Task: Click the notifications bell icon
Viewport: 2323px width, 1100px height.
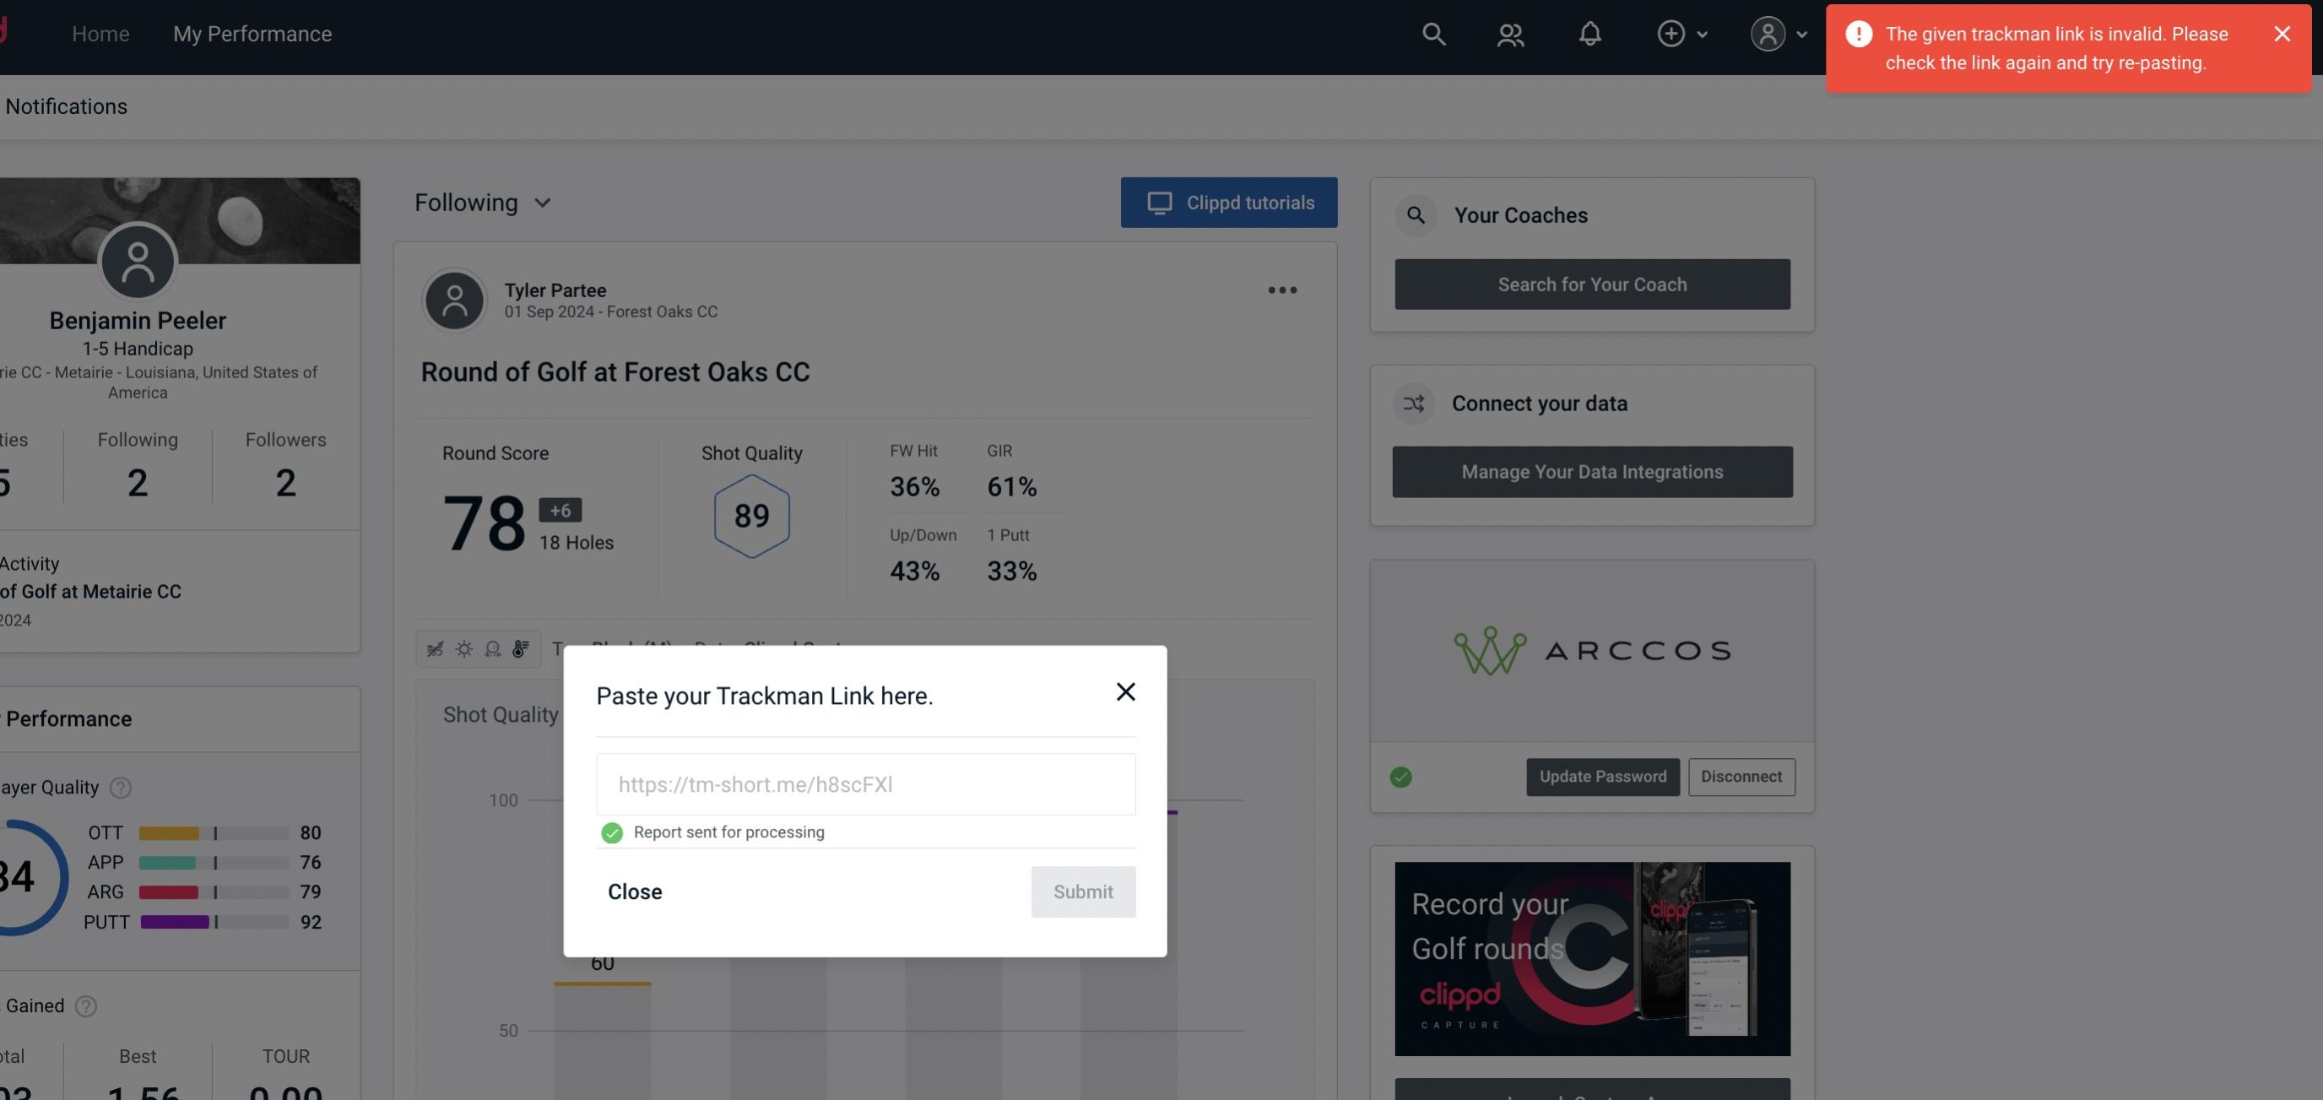Action: 1591,33
